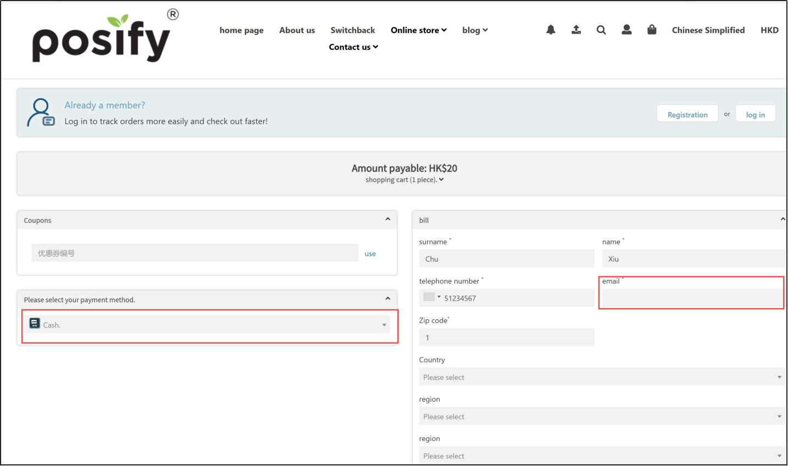Go to About us page
This screenshot has width=788, height=466.
297,30
